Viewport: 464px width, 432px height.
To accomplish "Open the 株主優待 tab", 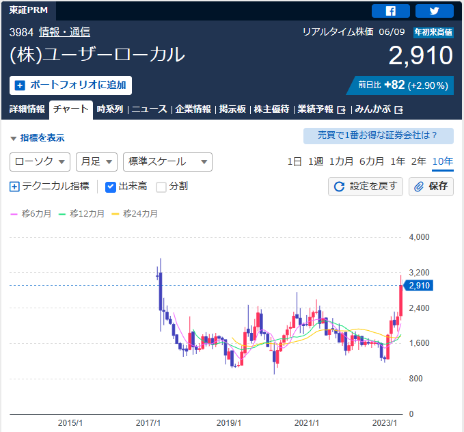I will pos(271,109).
